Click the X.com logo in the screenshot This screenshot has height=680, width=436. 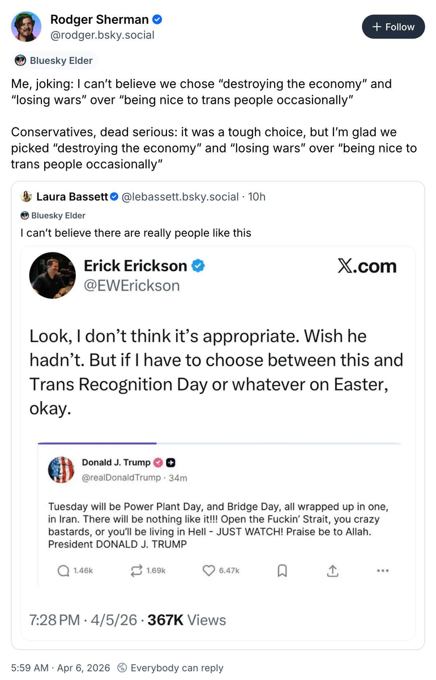367,266
